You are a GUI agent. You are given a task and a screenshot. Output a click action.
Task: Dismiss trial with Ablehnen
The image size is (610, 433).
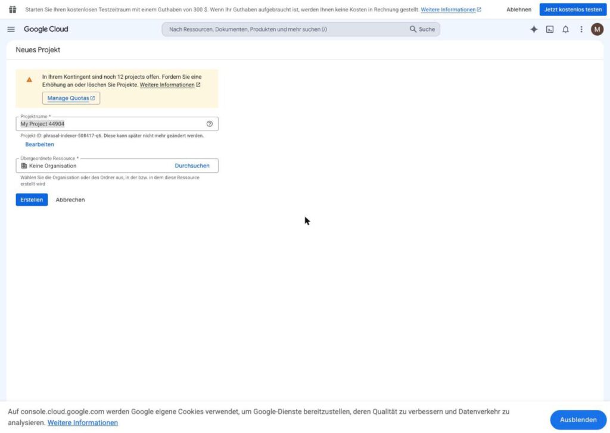(519, 10)
